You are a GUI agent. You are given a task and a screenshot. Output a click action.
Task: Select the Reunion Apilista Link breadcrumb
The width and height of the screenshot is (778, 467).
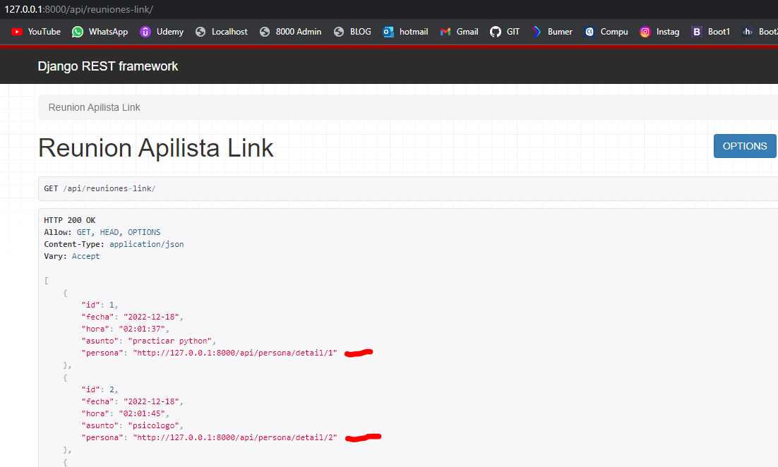click(94, 107)
